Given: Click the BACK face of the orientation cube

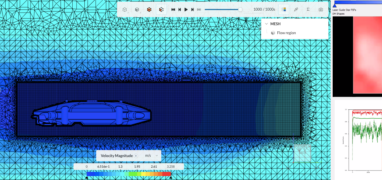Looking at the screenshot, I should (302, 153).
